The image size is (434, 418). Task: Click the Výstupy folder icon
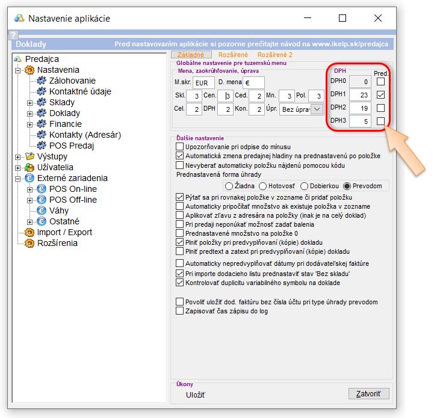29,156
